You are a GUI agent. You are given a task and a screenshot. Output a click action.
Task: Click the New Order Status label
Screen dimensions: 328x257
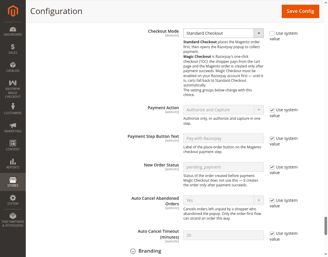click(161, 165)
